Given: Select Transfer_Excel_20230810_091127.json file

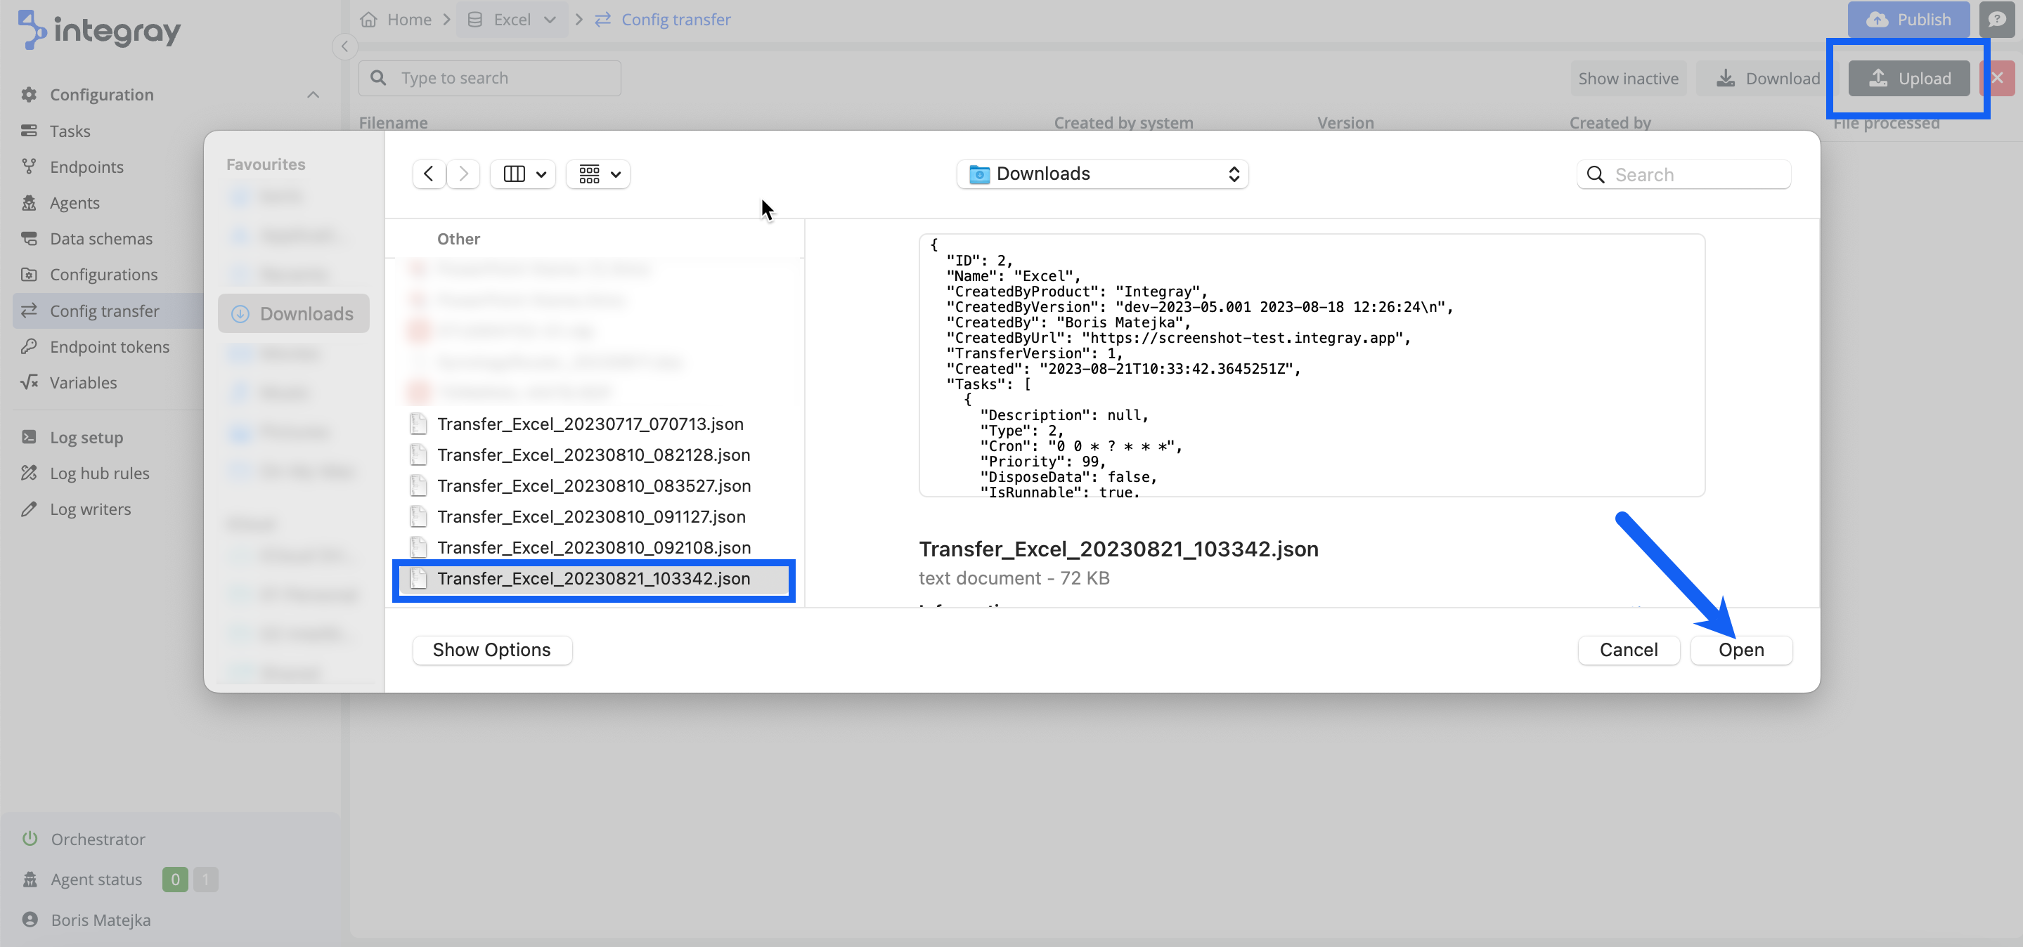Looking at the screenshot, I should coord(590,516).
